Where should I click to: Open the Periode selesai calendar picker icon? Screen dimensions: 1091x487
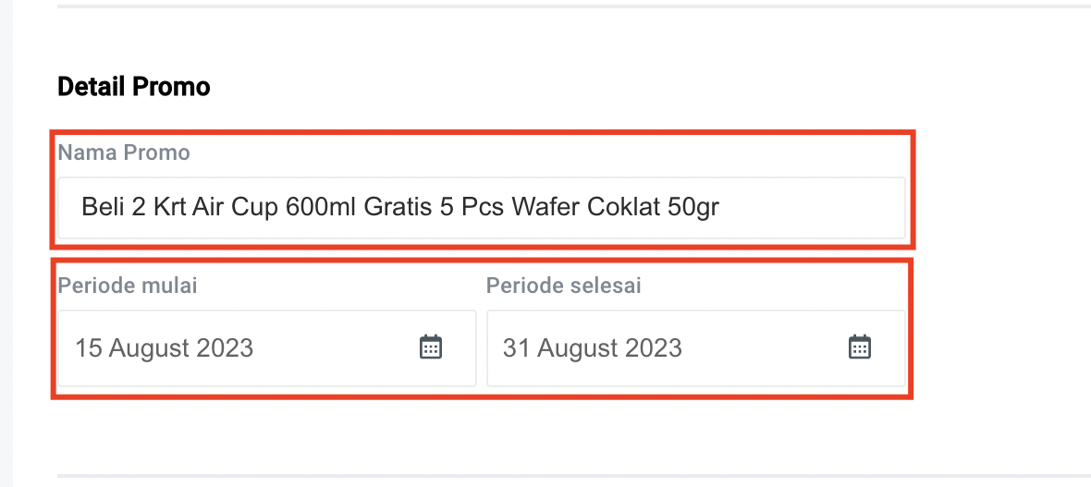[860, 347]
